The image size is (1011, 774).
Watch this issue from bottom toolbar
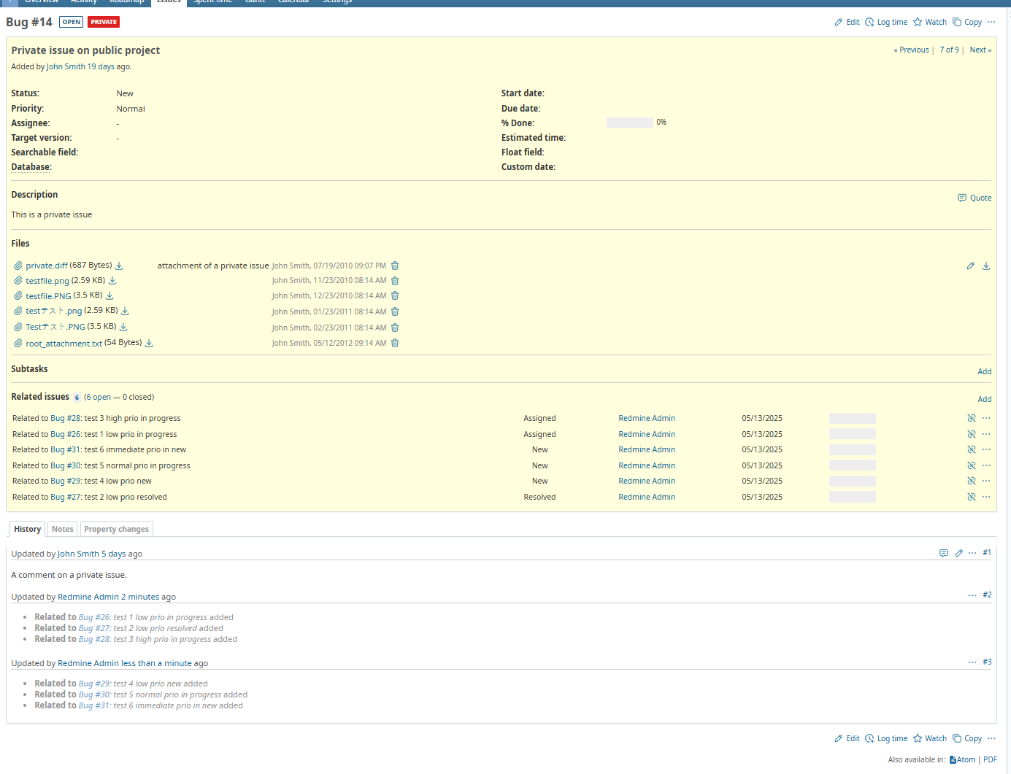pos(930,738)
